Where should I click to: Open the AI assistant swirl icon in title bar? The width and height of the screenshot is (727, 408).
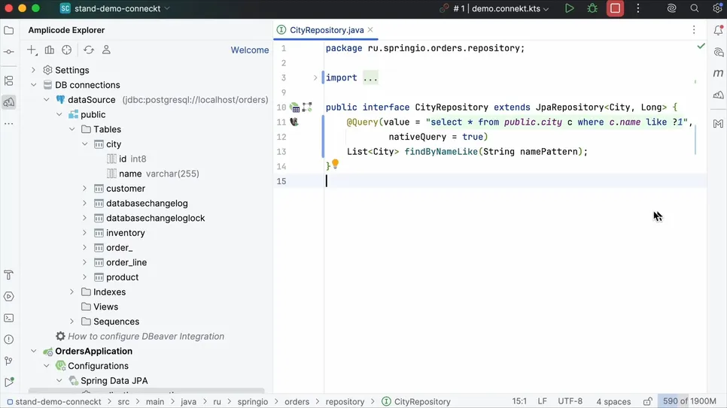(671, 8)
